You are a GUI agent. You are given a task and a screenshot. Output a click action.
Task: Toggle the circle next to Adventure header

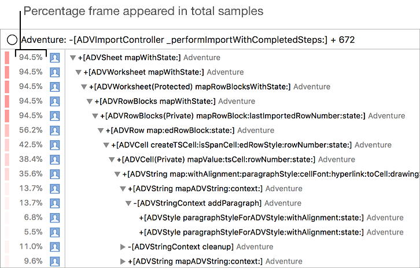[12, 40]
